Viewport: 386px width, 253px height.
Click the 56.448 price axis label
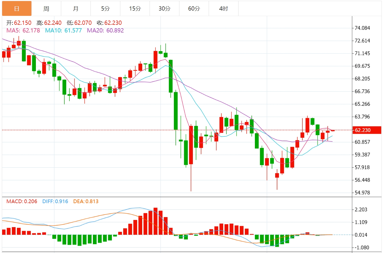362,180
